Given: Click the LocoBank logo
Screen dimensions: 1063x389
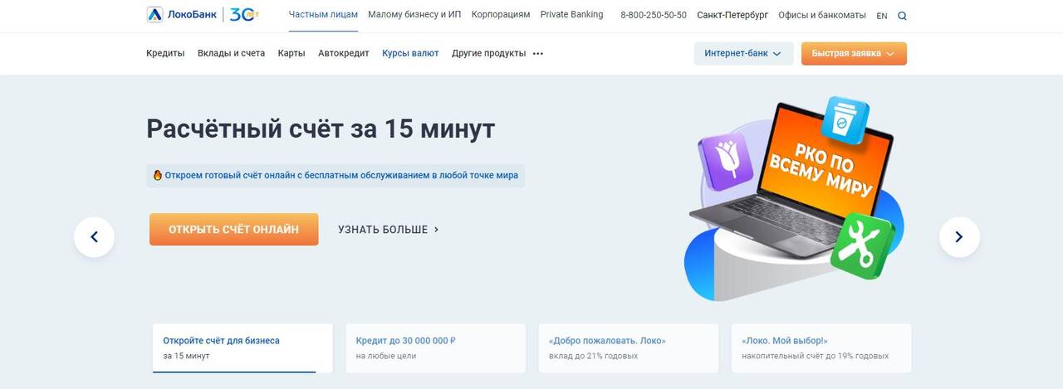Looking at the screenshot, I should point(182,15).
